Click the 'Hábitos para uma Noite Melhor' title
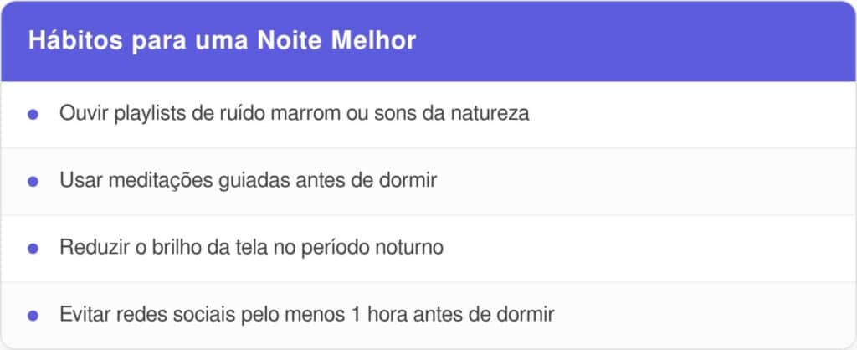Screen dimensions: 857x350 click(222, 42)
